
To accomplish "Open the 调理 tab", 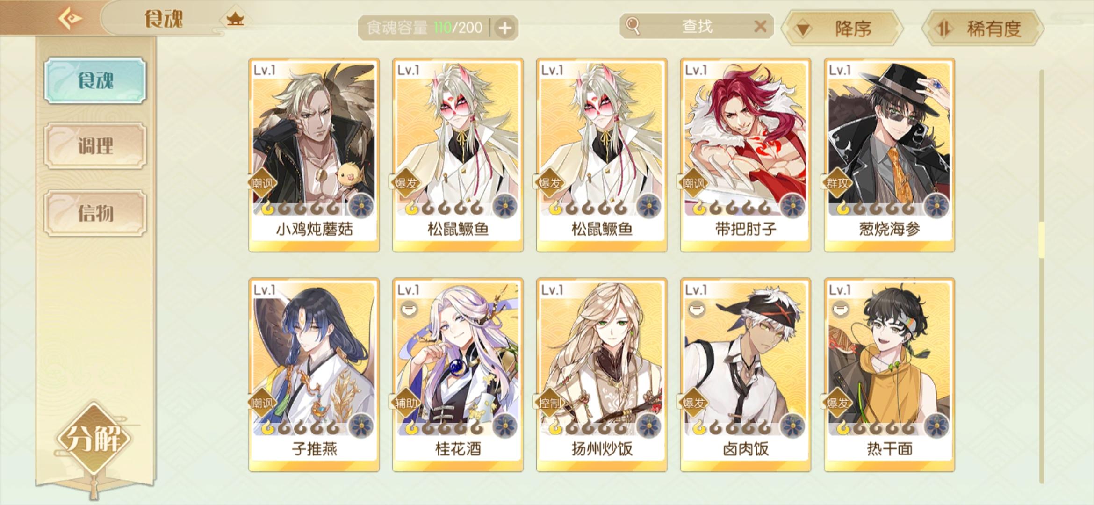I will [x=95, y=146].
